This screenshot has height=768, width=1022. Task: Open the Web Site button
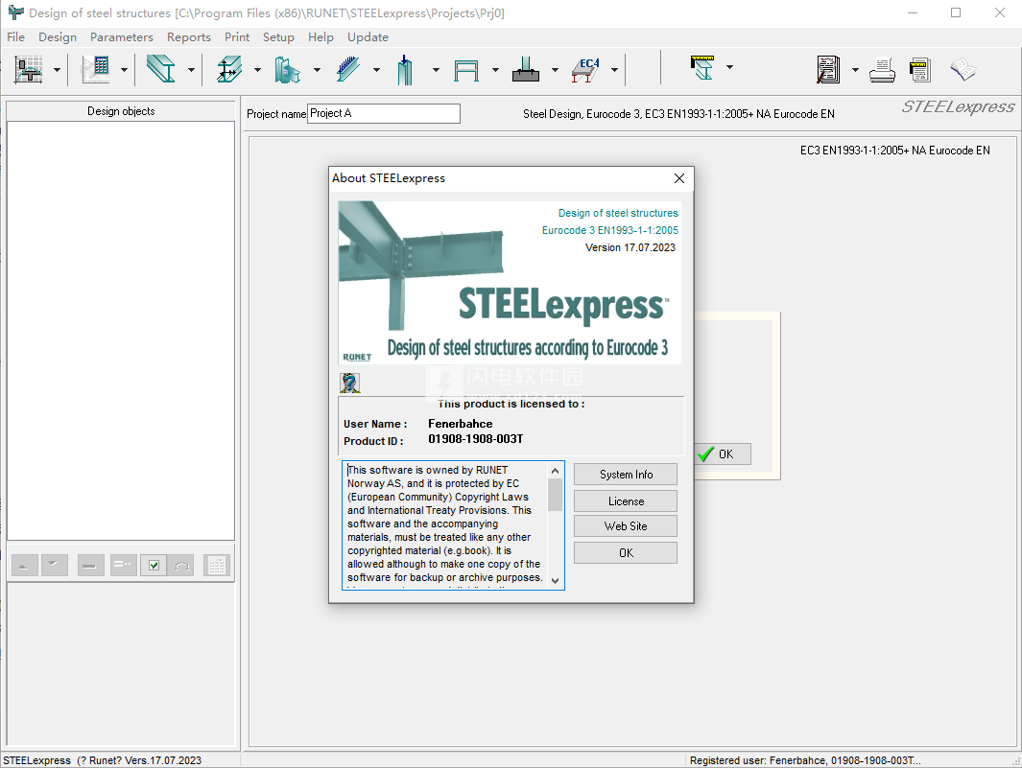point(626,526)
